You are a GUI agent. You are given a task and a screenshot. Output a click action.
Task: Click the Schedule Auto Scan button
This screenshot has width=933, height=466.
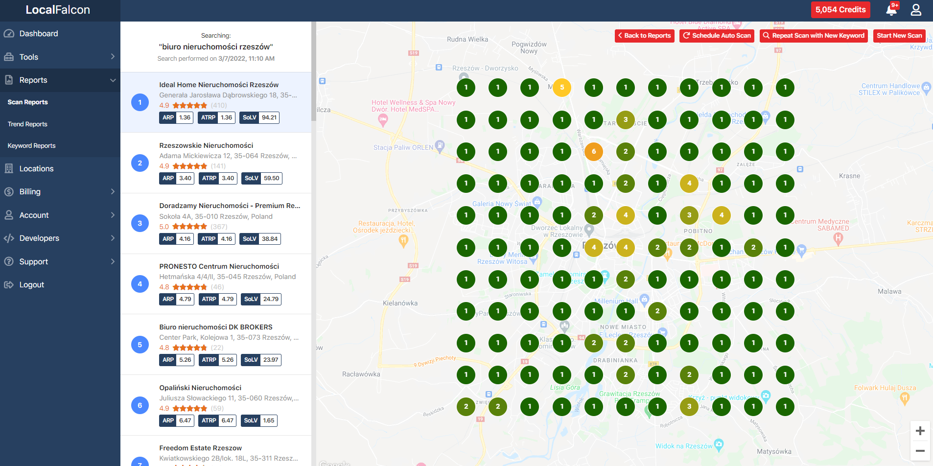tap(717, 36)
